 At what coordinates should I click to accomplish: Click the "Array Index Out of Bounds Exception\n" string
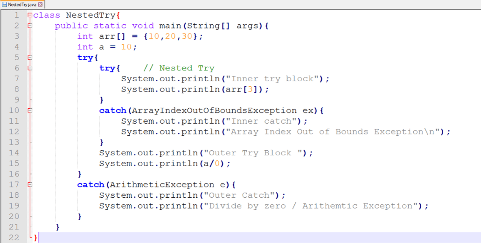(x=333, y=132)
